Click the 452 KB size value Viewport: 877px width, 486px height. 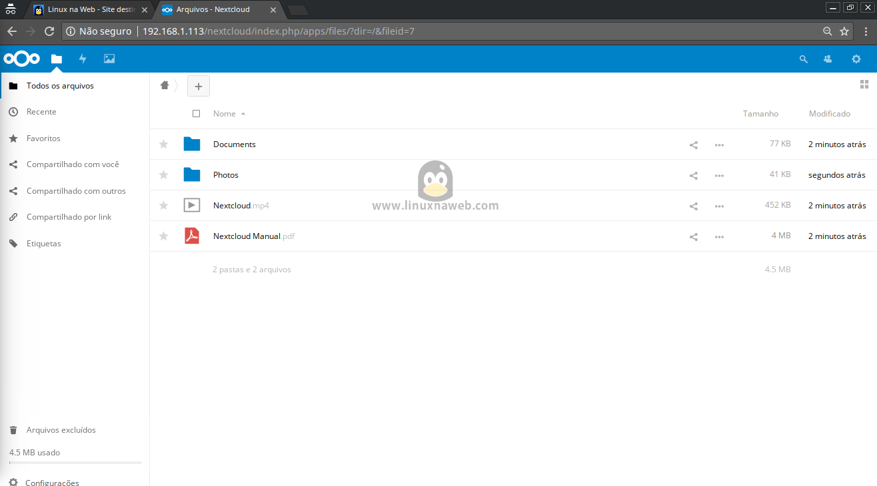pyautogui.click(x=778, y=206)
